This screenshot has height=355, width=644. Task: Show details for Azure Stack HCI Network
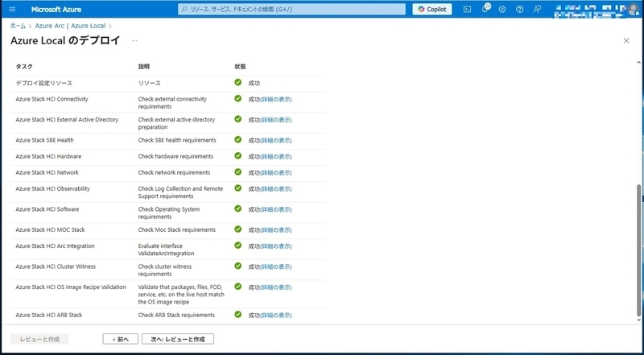(276, 173)
